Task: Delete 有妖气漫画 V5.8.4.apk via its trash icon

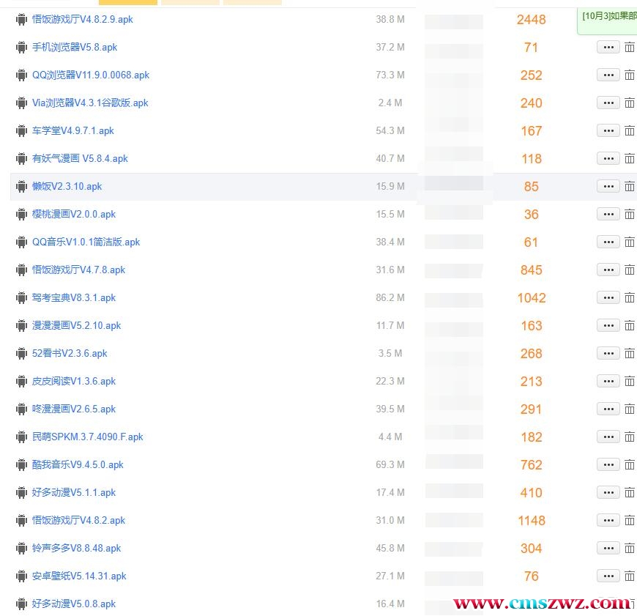Action: [x=629, y=158]
